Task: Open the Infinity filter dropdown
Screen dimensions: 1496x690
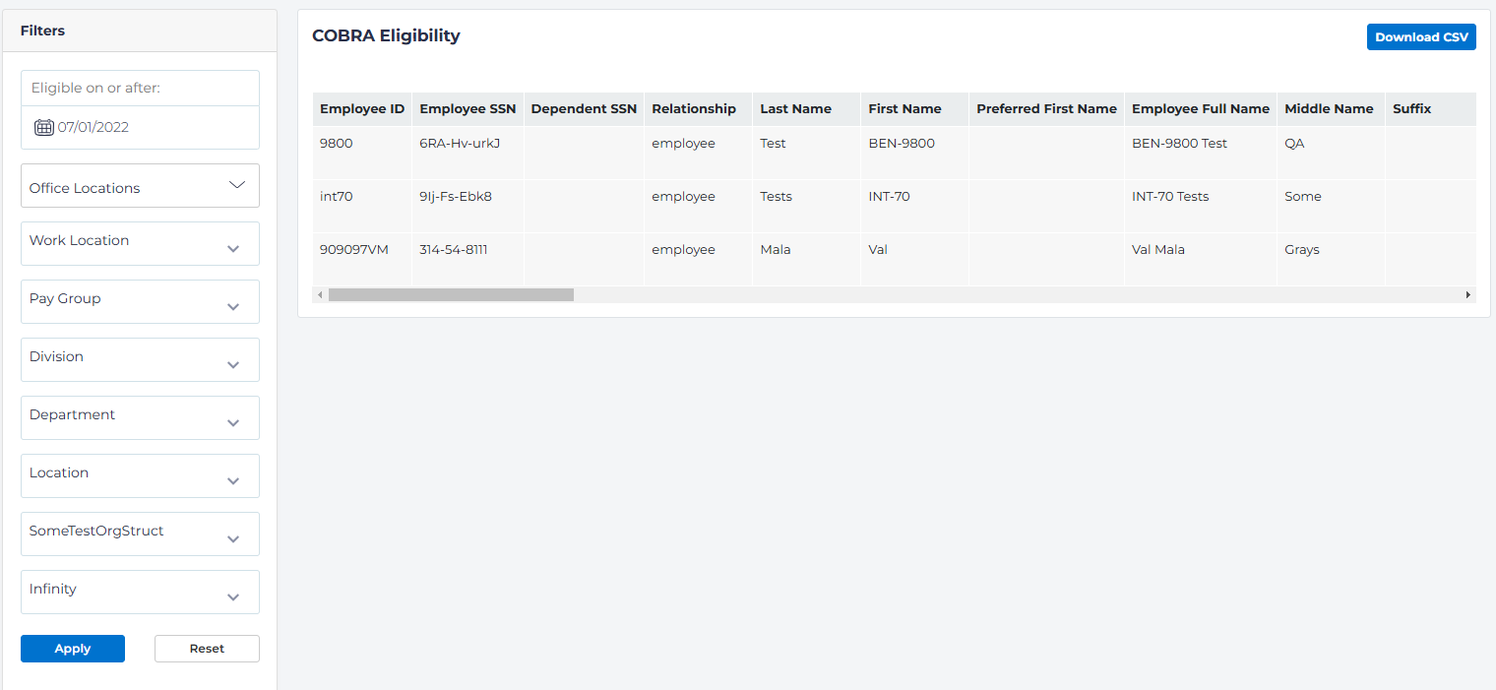Action: pyautogui.click(x=233, y=596)
